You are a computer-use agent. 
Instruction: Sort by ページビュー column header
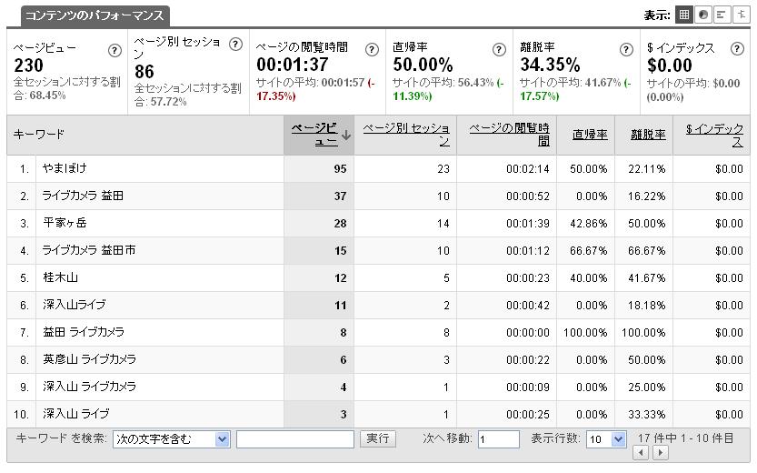click(x=314, y=135)
